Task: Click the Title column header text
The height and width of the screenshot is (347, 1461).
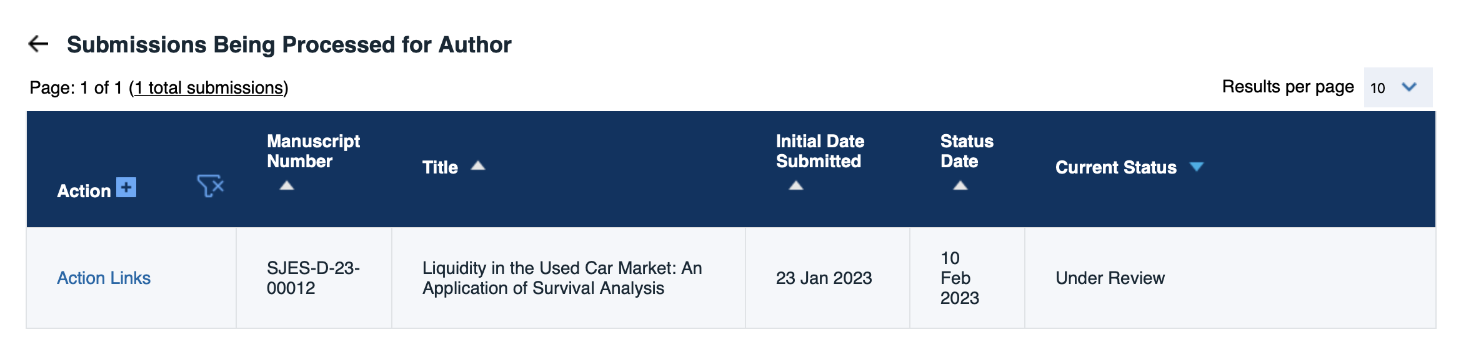Action: 440,167
